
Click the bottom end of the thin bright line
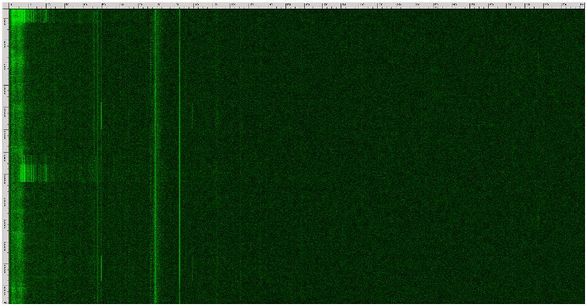click(179, 301)
